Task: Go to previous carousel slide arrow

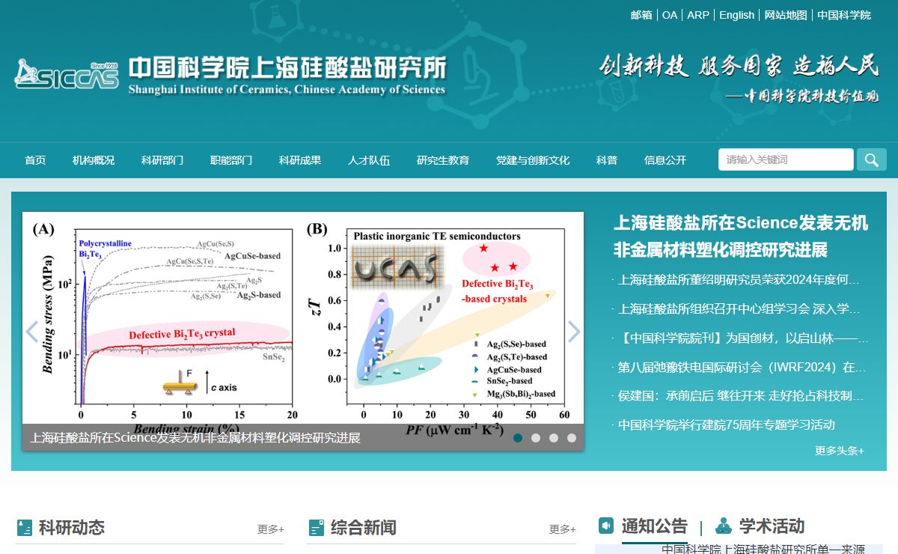Action: (x=32, y=332)
